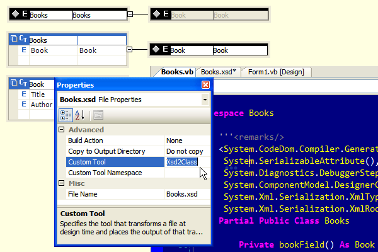
Task: Switch to the Books.vb tab
Action: 177,72
